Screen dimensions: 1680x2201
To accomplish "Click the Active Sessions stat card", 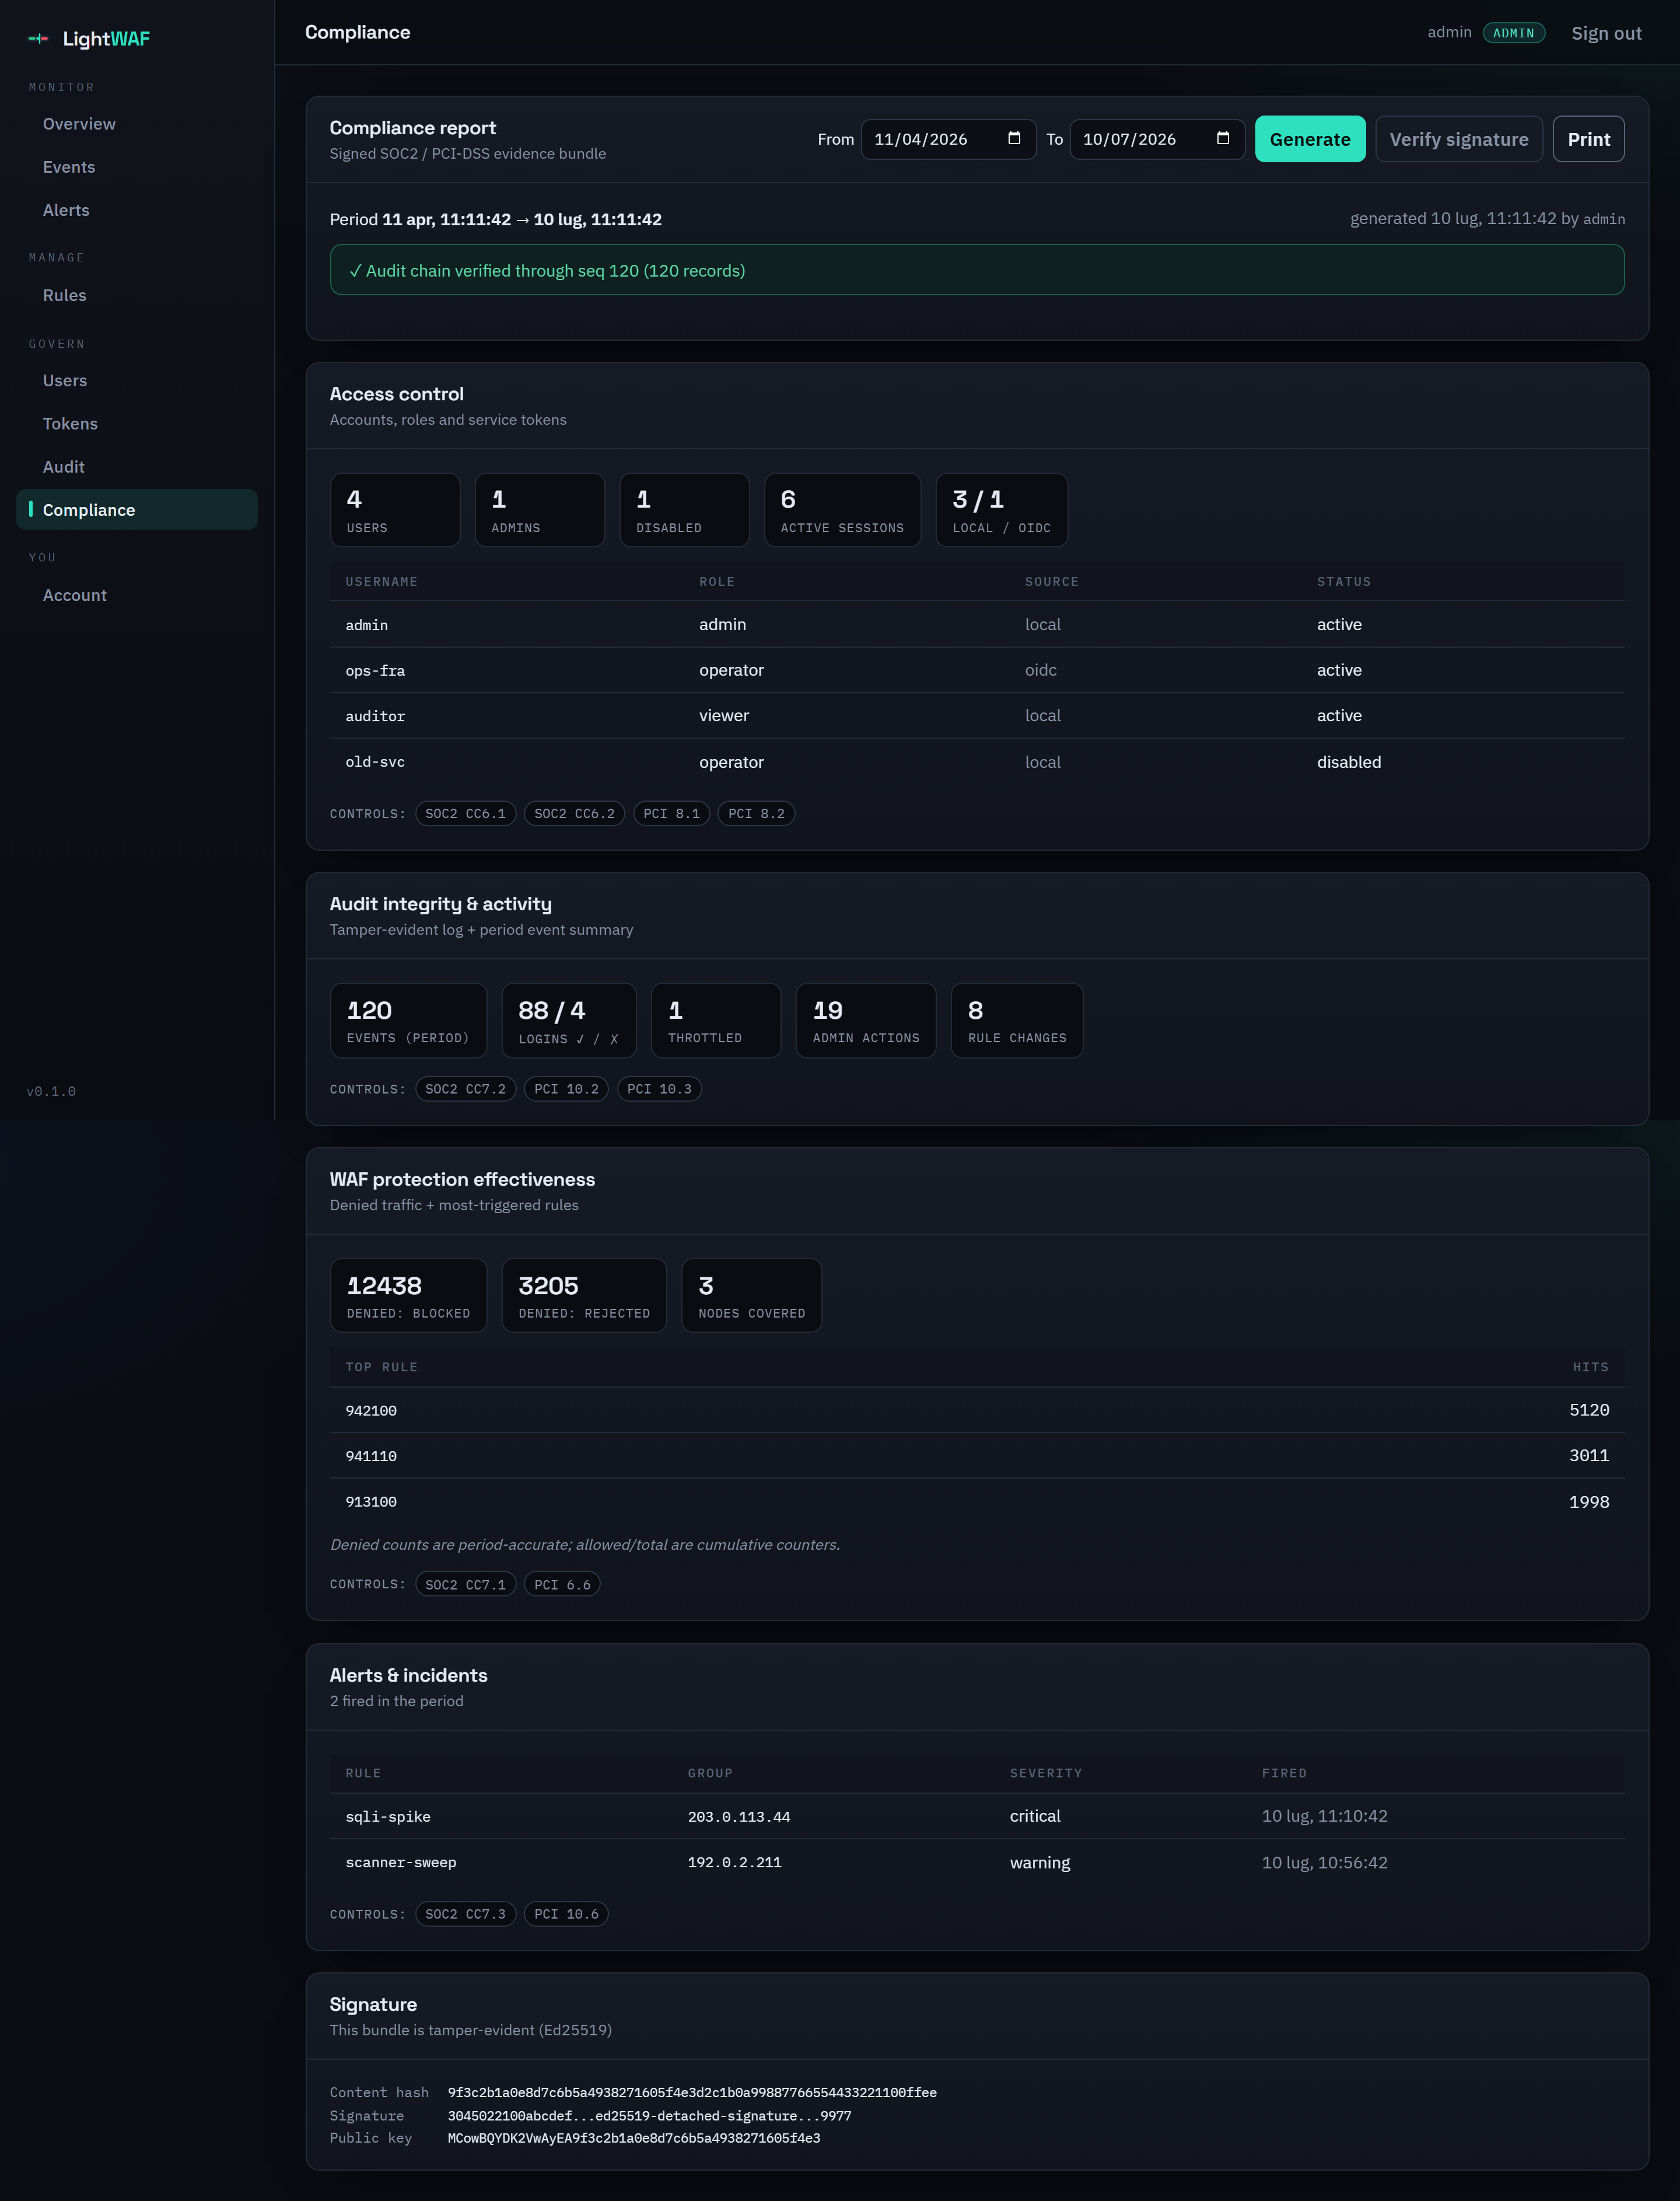I will (842, 510).
